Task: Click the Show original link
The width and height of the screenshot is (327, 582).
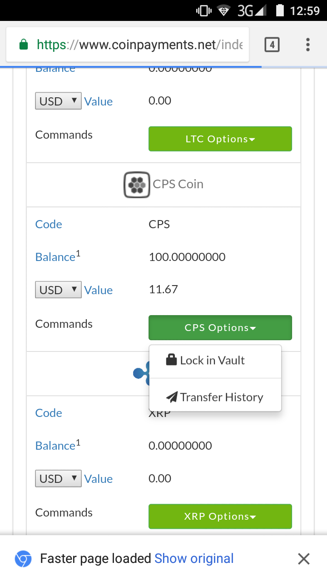Action: pyautogui.click(x=194, y=559)
